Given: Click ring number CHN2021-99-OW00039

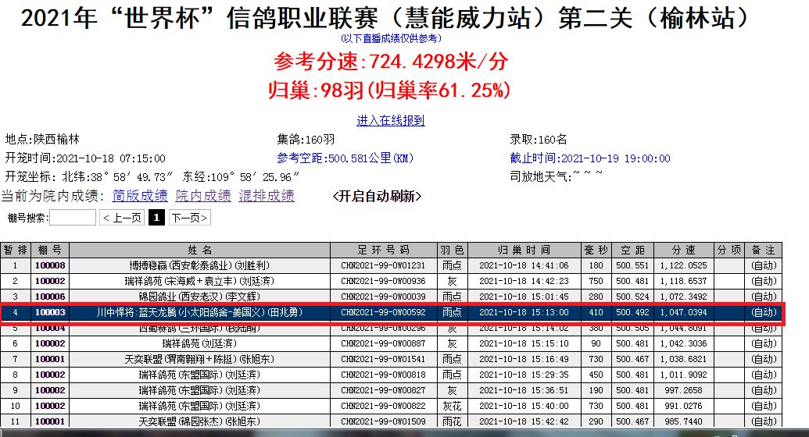Looking at the screenshot, I should pos(383,297).
